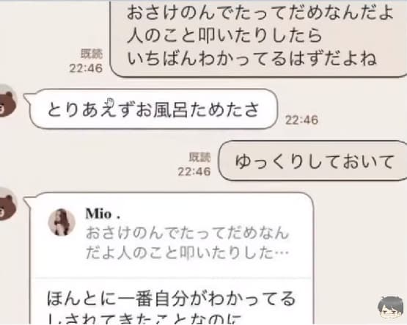Image resolution: width=407 pixels, height=325 pixels.
Task: Click the 22:46 timestamp after bath message
Action: coord(301,120)
